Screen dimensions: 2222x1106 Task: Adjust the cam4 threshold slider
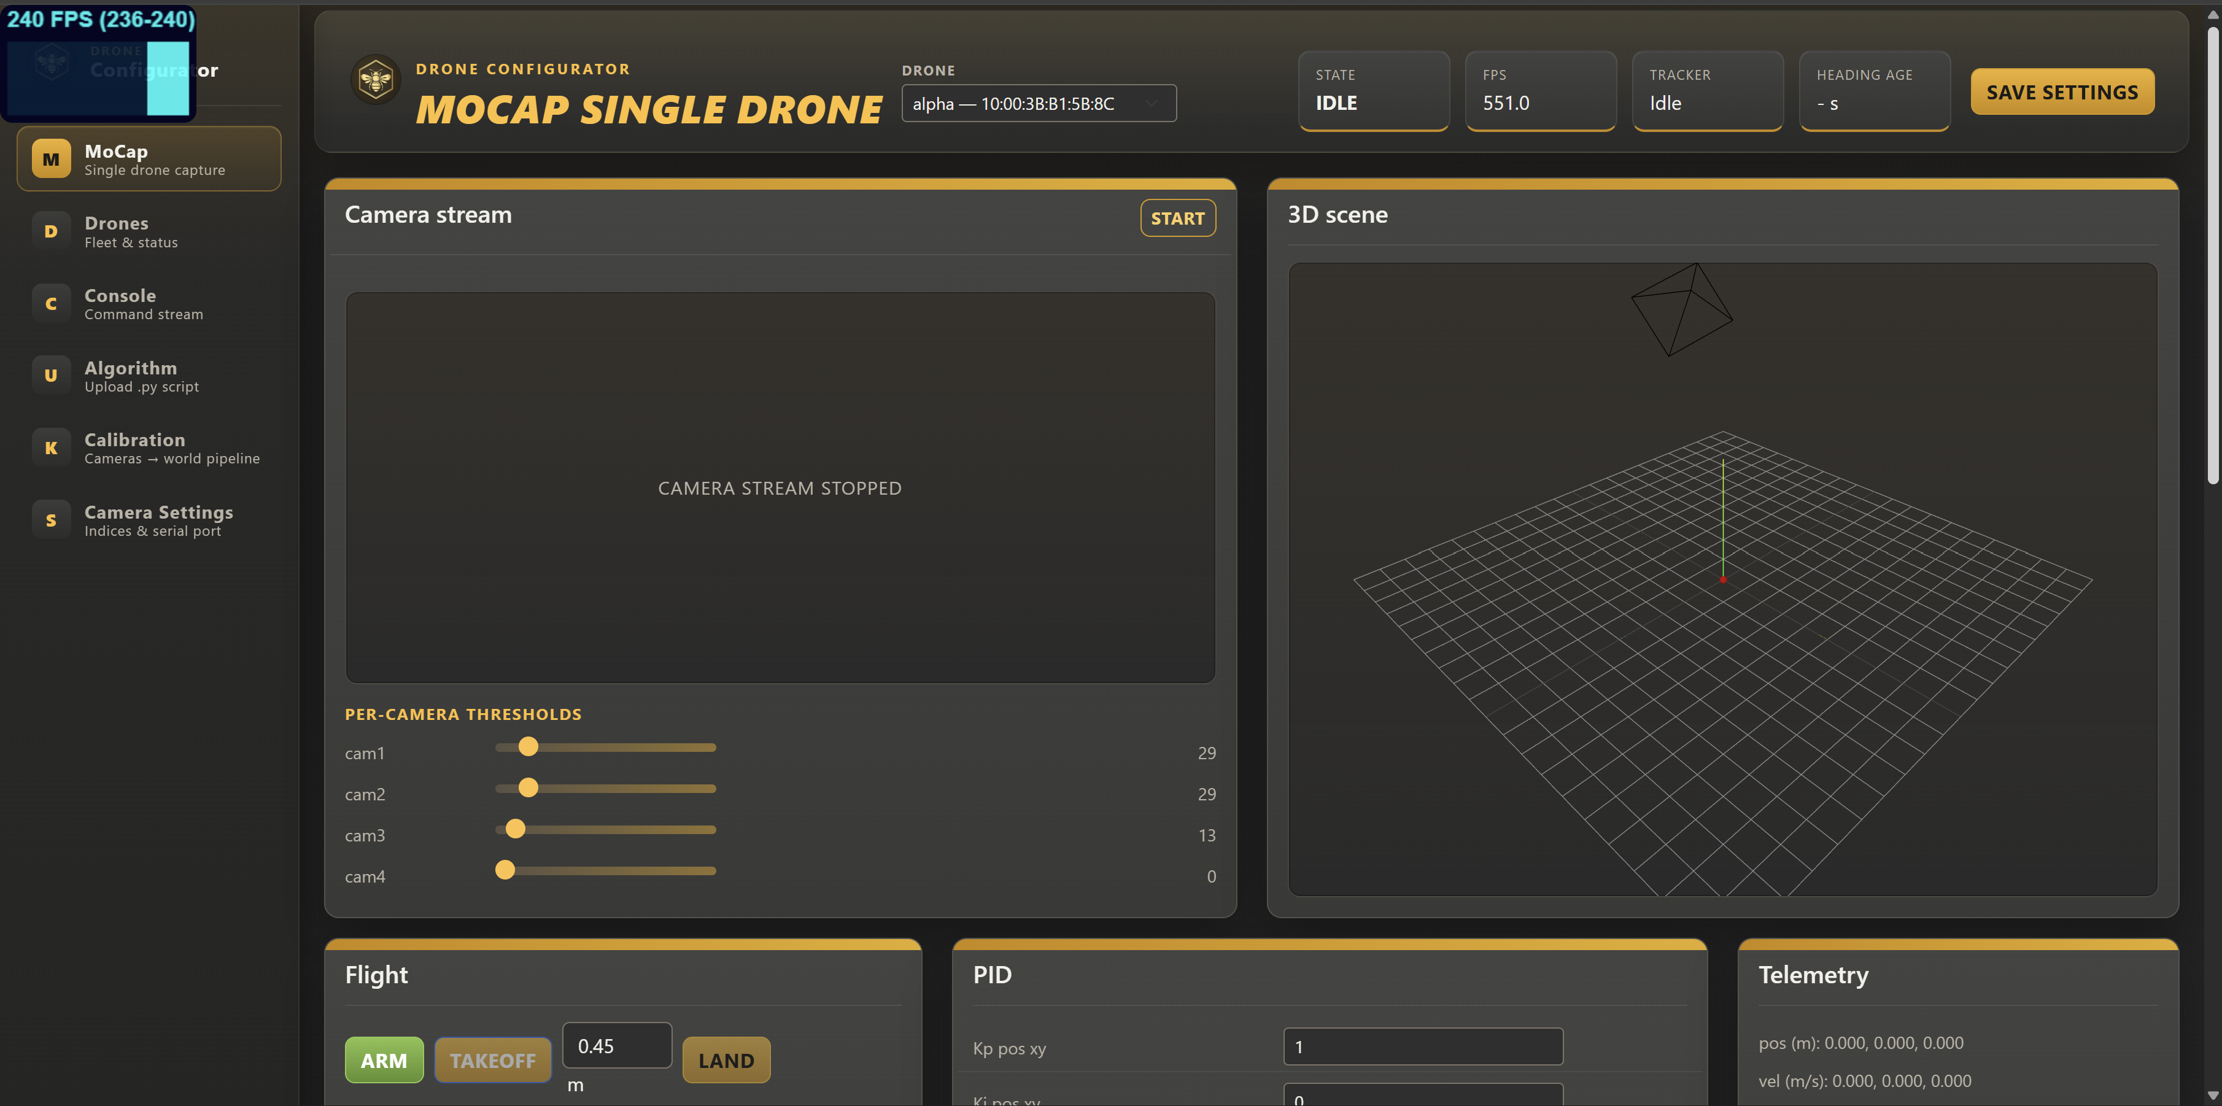pyautogui.click(x=606, y=870)
